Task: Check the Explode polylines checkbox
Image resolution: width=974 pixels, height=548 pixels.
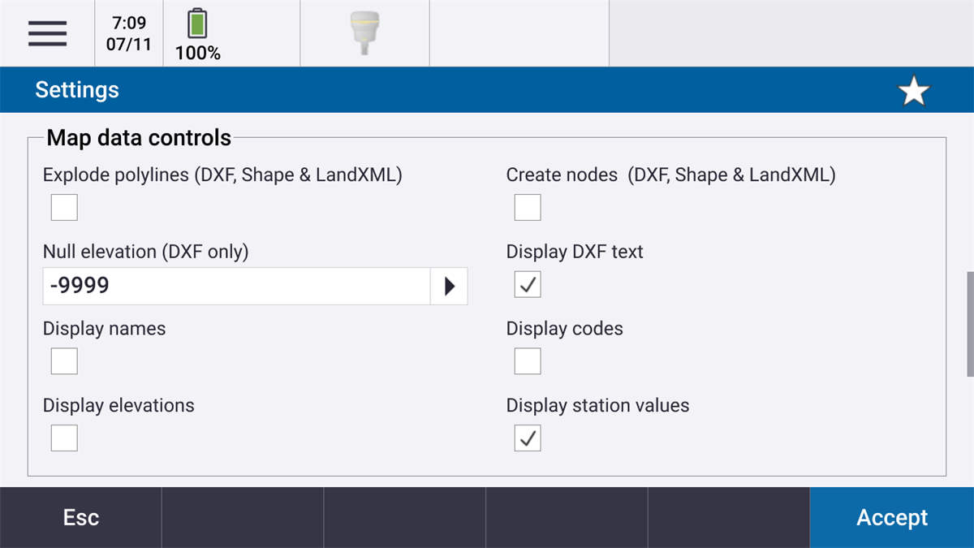Action: [x=63, y=207]
